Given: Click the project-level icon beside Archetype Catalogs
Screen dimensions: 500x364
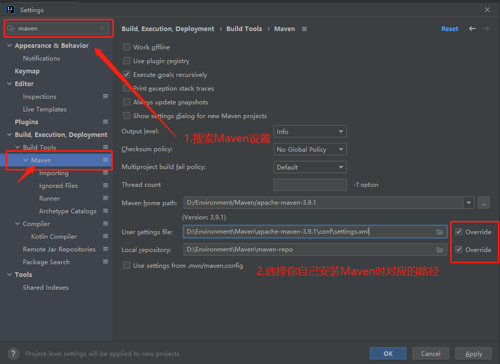Looking at the screenshot, I should pos(106,211).
